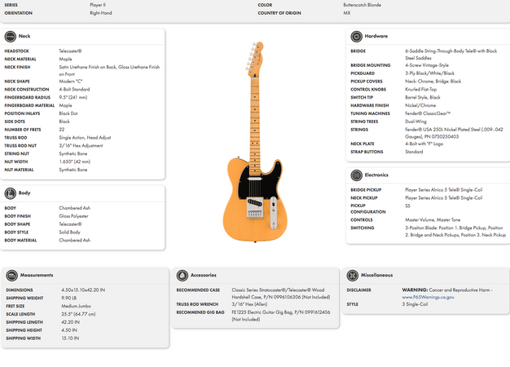Click the 3/16" Hex (Allen) truss rod wrench value

point(249,304)
